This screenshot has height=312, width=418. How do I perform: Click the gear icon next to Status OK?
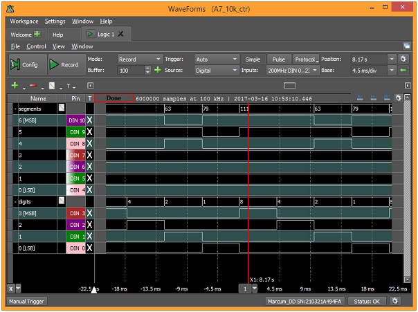(x=394, y=301)
